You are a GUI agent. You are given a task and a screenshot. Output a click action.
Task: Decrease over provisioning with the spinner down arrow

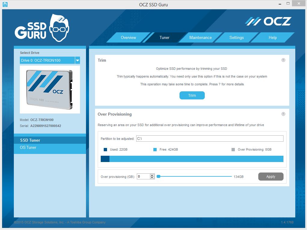coord(152,178)
